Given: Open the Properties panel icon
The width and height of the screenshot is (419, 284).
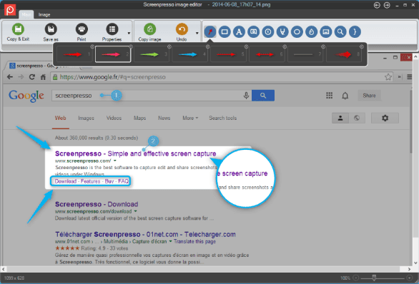Looking at the screenshot, I should [x=112, y=29].
